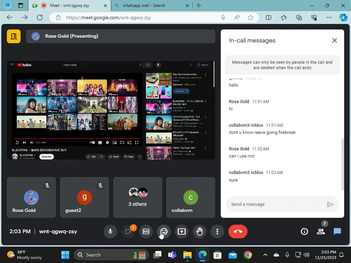Click the wnt-qgwq-zsy meeting code
Screen dimensions: 351x263
pos(58,231)
